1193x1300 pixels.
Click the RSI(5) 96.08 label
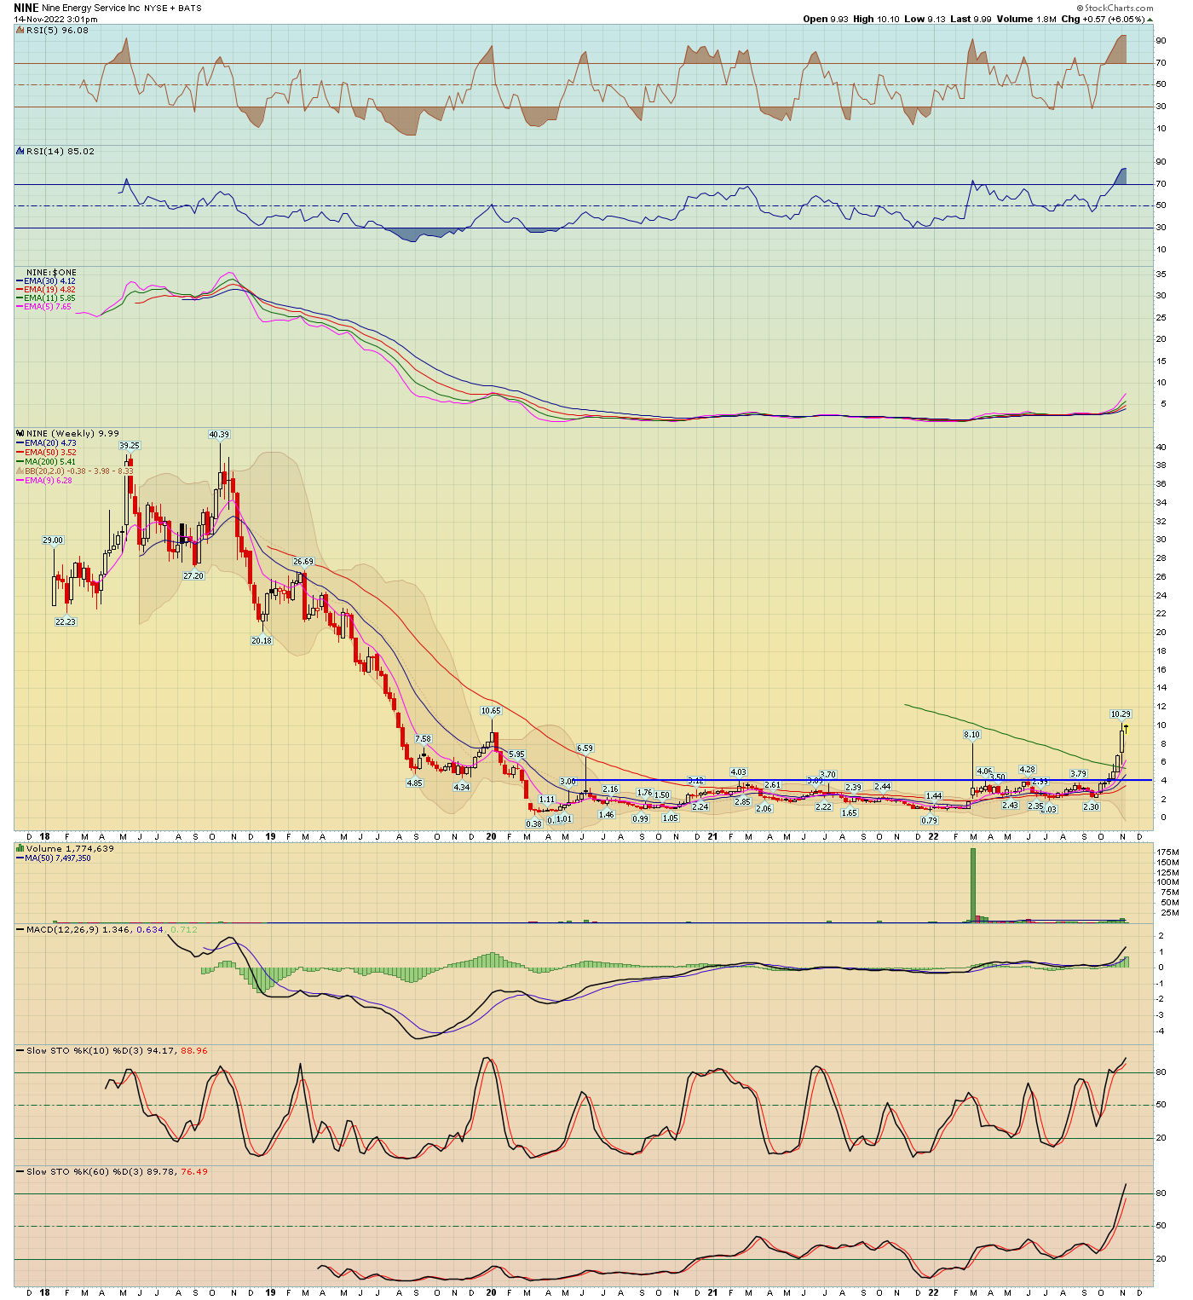point(57,30)
